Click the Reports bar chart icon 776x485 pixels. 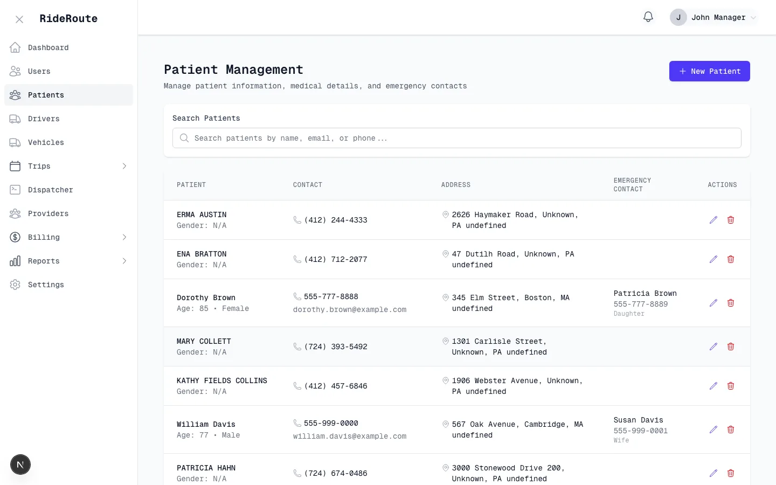click(15, 261)
